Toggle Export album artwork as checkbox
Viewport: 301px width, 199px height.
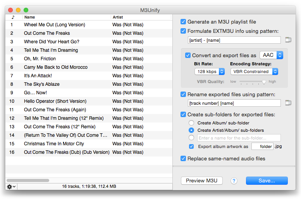(191, 146)
